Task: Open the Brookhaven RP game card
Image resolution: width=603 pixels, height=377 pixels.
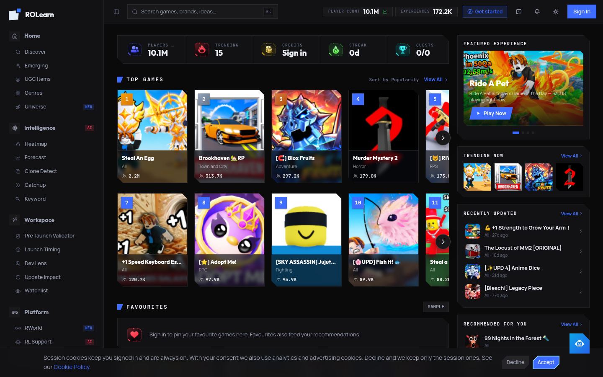Action: [229, 137]
